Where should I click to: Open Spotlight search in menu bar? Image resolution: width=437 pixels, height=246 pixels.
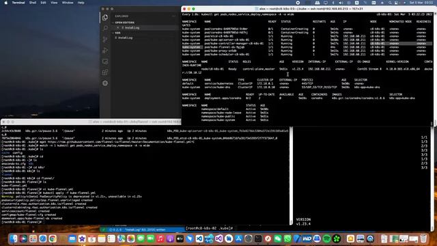(390, 3)
